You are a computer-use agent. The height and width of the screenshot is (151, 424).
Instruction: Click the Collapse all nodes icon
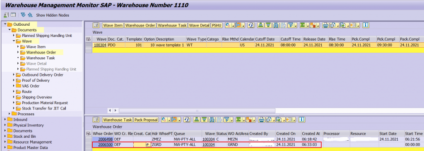click(30, 15)
